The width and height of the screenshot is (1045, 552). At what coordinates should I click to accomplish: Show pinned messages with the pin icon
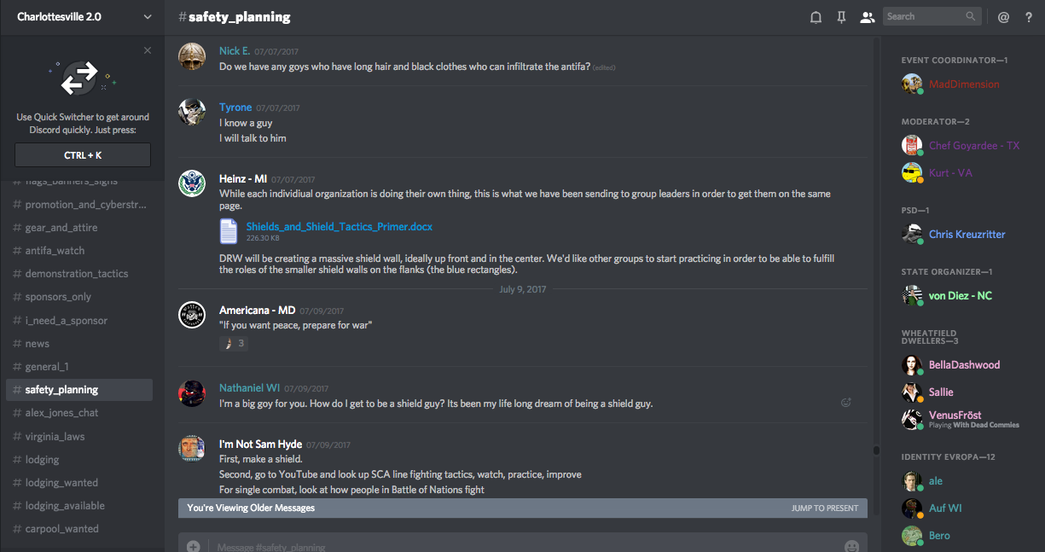pos(842,17)
